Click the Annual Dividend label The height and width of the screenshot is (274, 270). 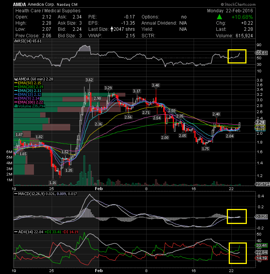159,23
